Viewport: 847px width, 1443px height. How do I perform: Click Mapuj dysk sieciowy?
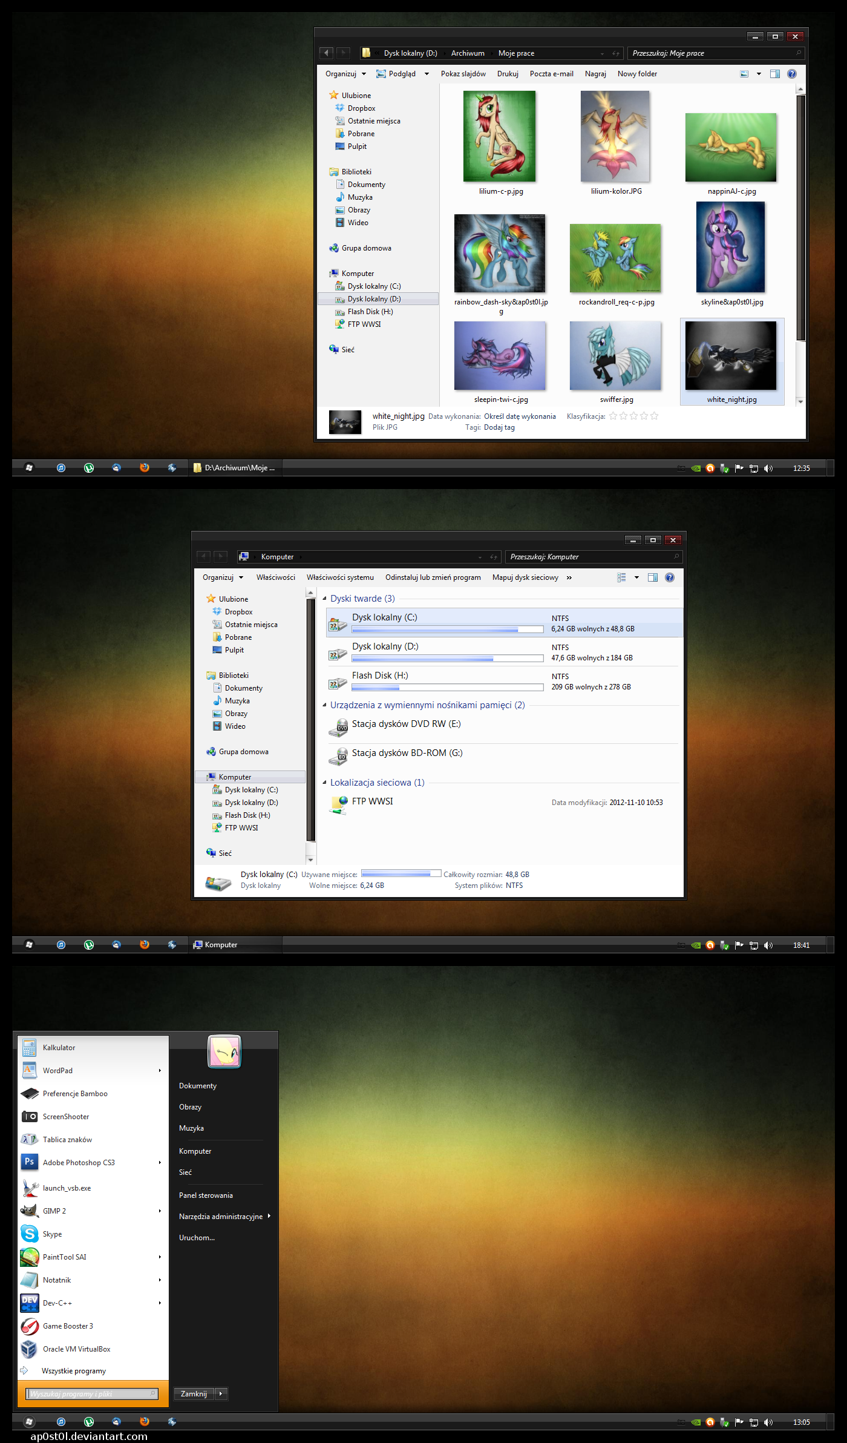pos(525,577)
